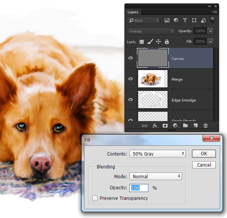
Task: Hide the Edge Smudge layer
Action: pyautogui.click(x=131, y=100)
